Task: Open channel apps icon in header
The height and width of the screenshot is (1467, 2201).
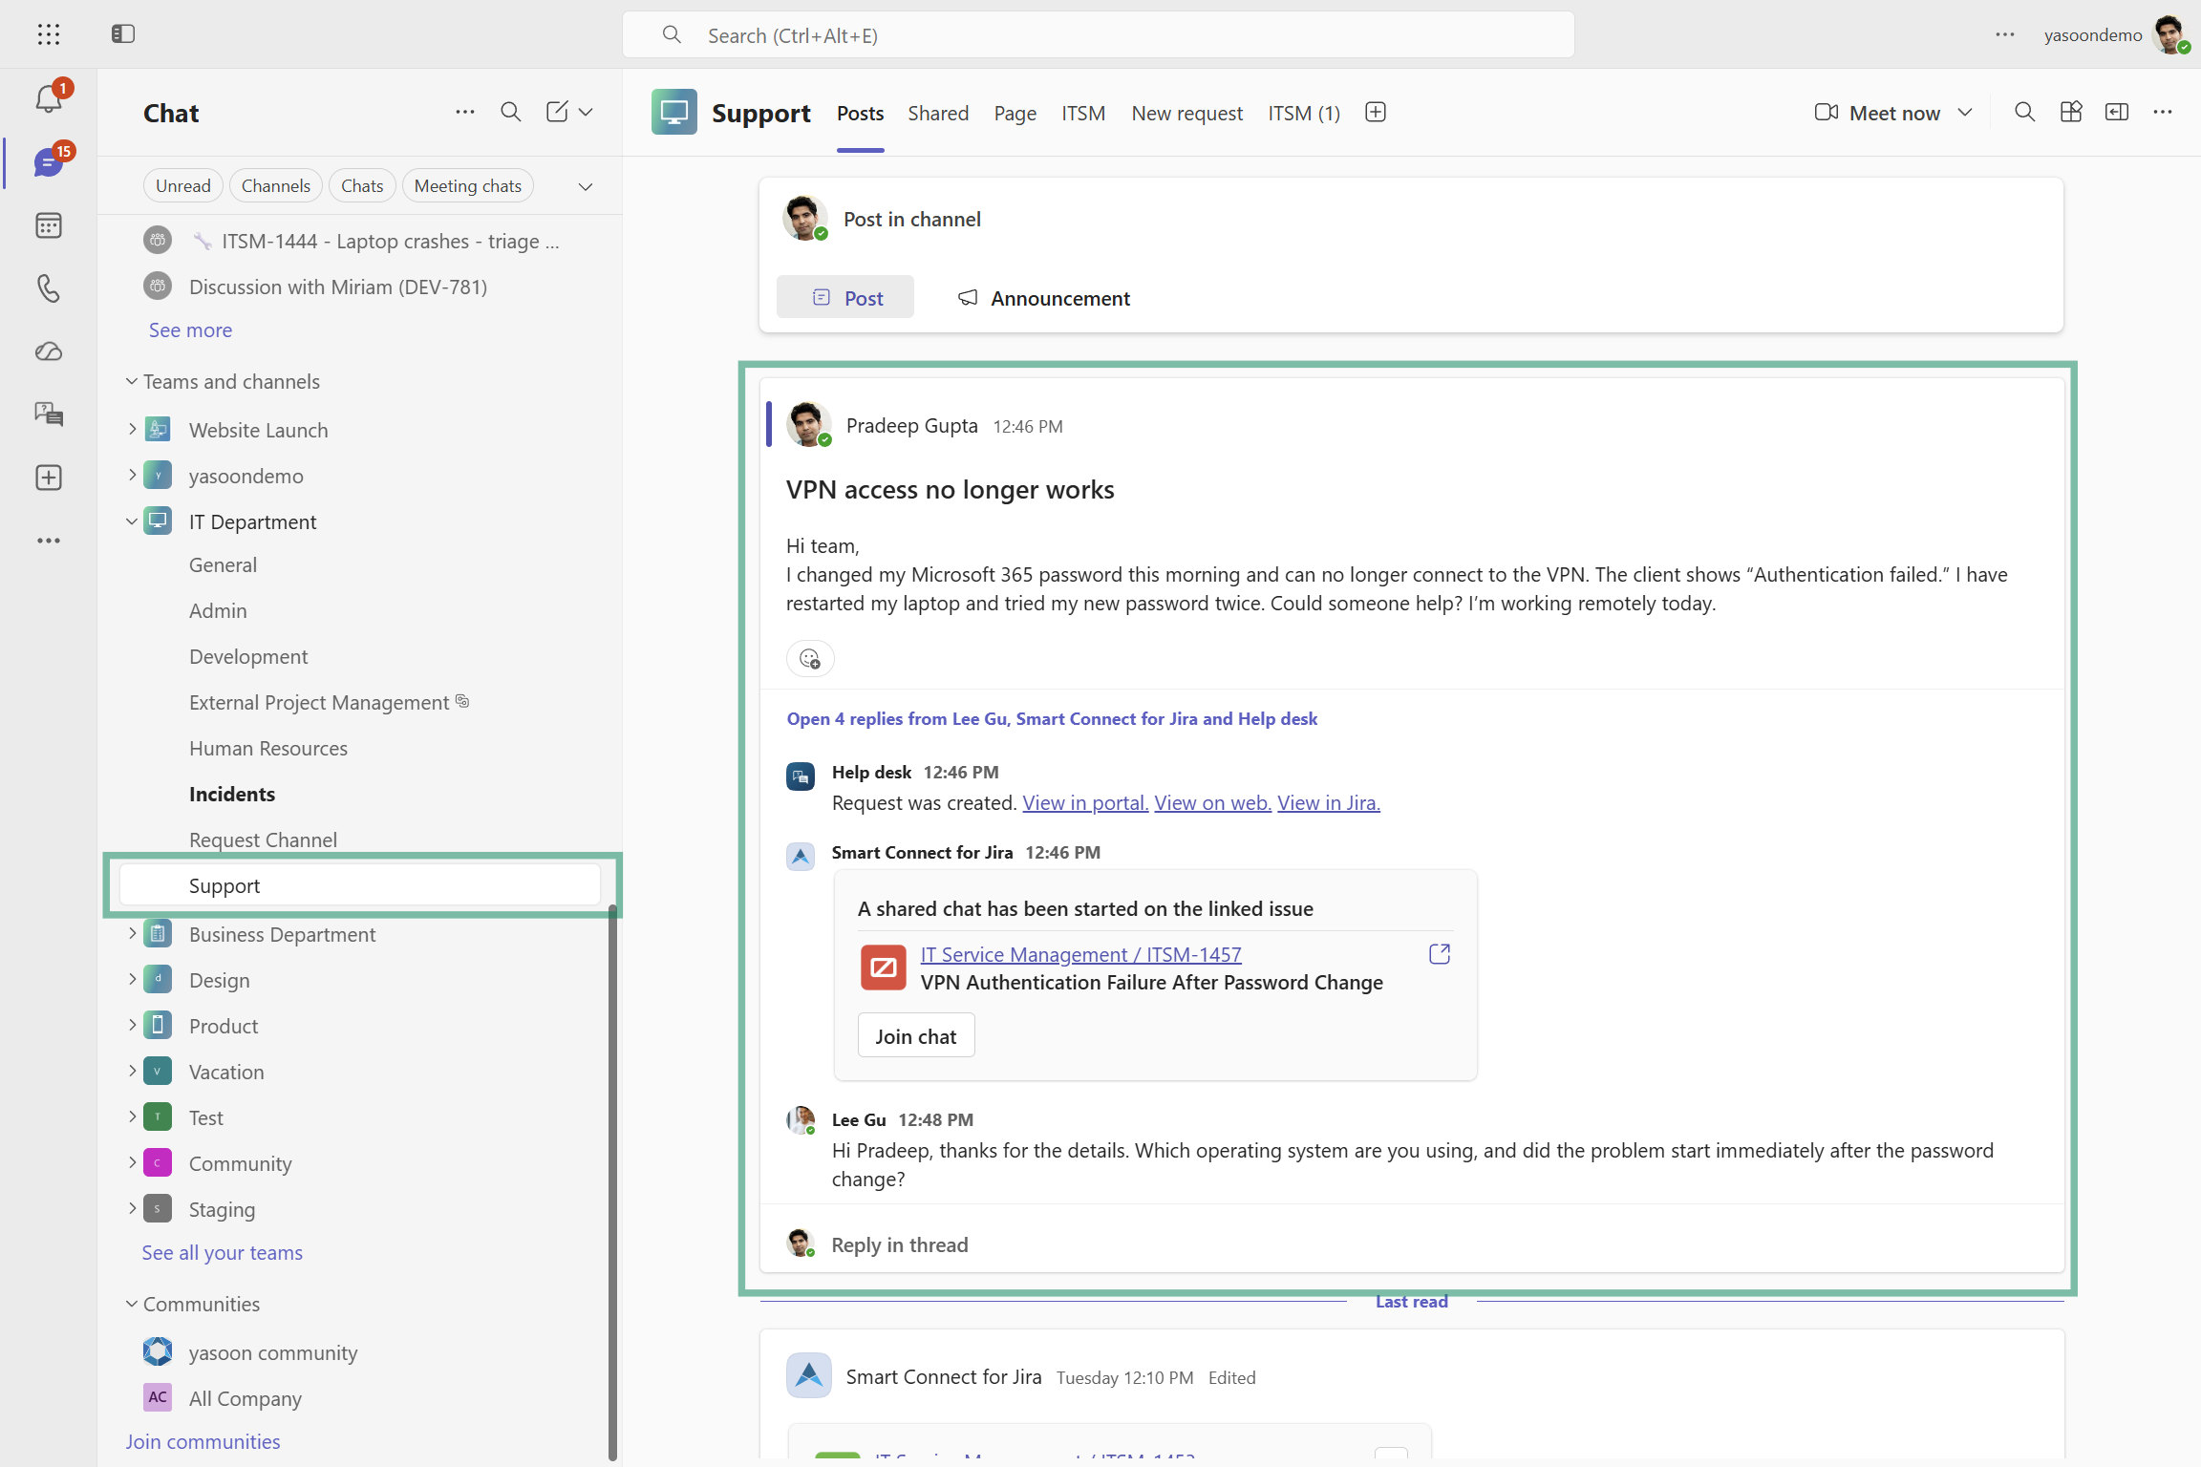Action: pyautogui.click(x=2071, y=113)
